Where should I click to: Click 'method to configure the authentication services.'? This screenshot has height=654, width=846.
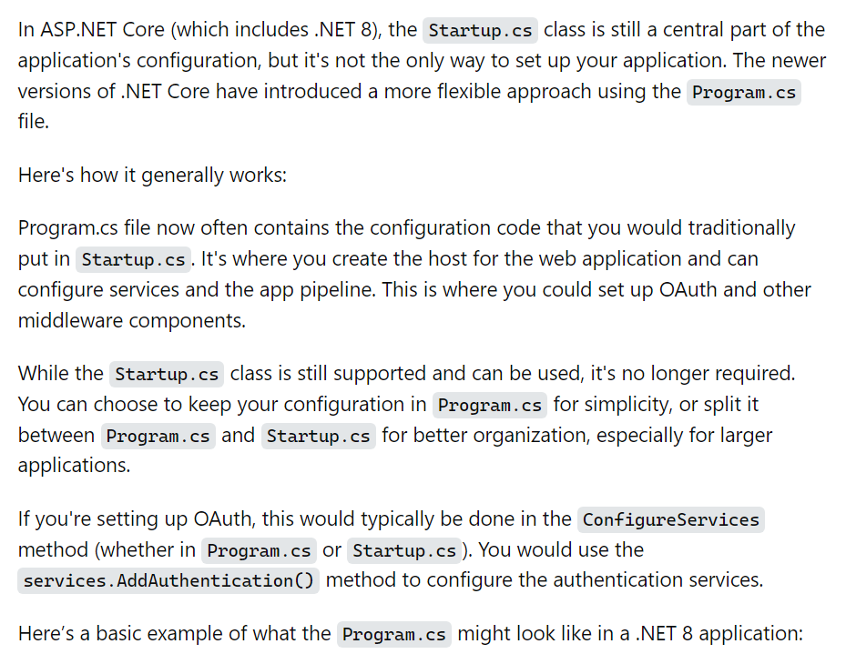[x=545, y=579]
